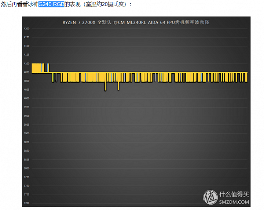Open the frequency fluctuation chart image

coord(136,112)
